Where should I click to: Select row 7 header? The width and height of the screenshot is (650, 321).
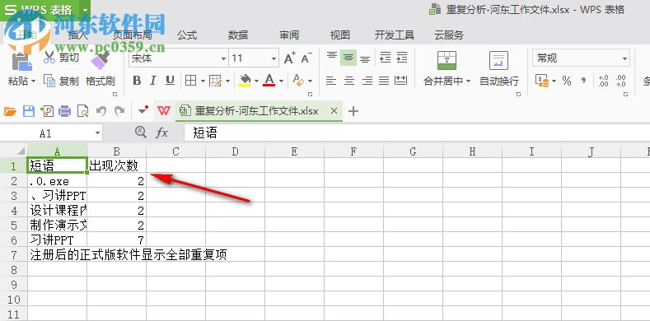coord(14,254)
